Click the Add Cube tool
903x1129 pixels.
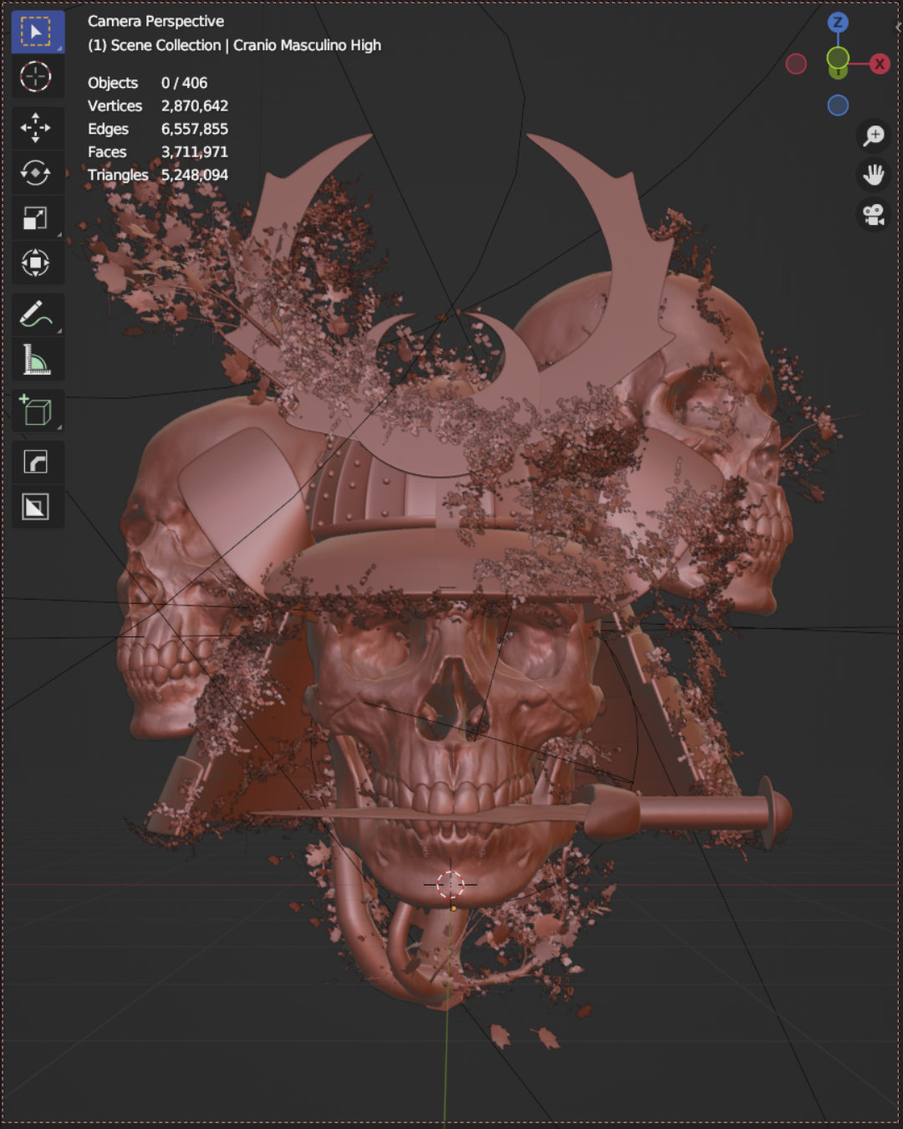coord(36,411)
